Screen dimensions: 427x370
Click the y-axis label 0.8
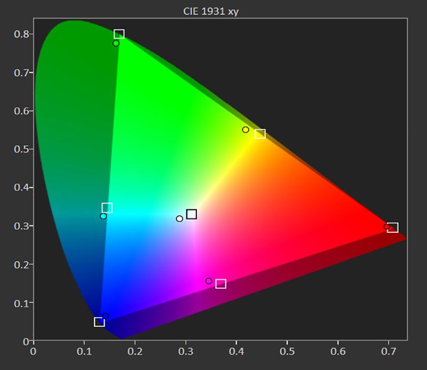tap(21, 34)
